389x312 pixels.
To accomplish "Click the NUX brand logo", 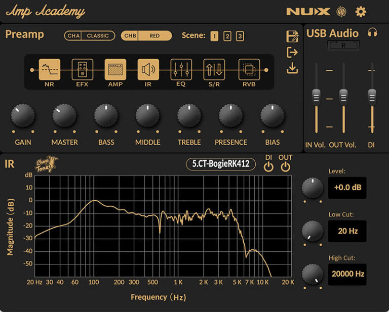I will click(308, 12).
